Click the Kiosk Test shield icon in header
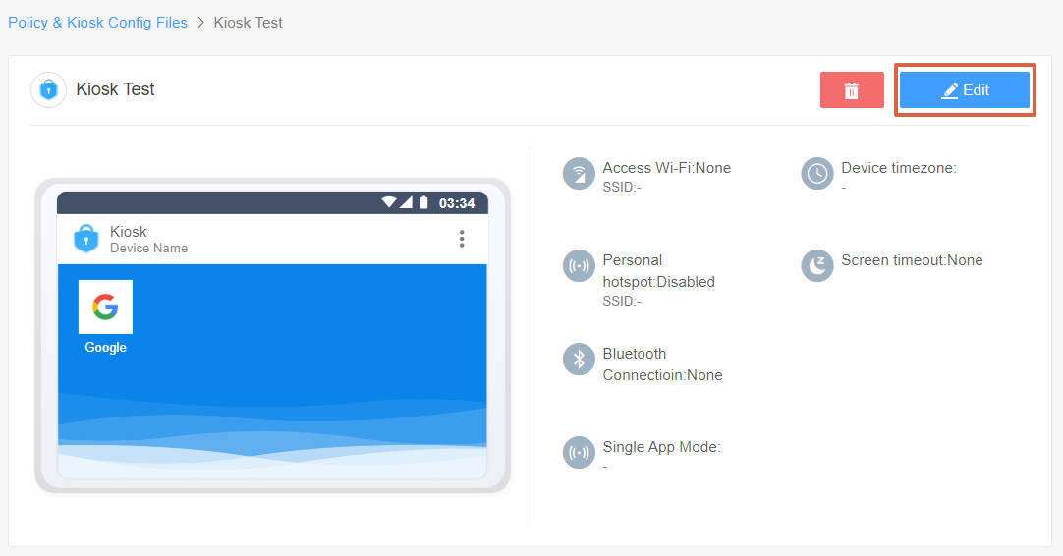The width and height of the screenshot is (1063, 556). 49,89
